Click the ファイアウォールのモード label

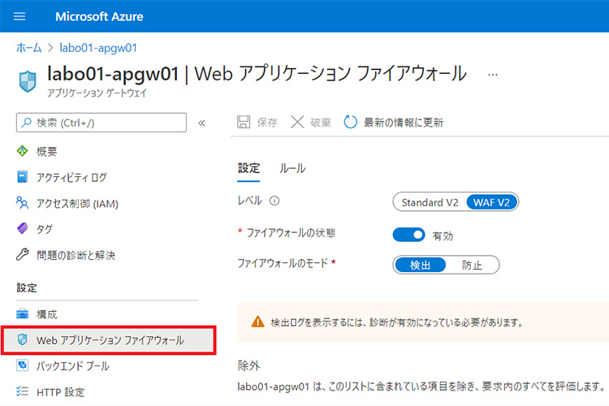(x=283, y=263)
